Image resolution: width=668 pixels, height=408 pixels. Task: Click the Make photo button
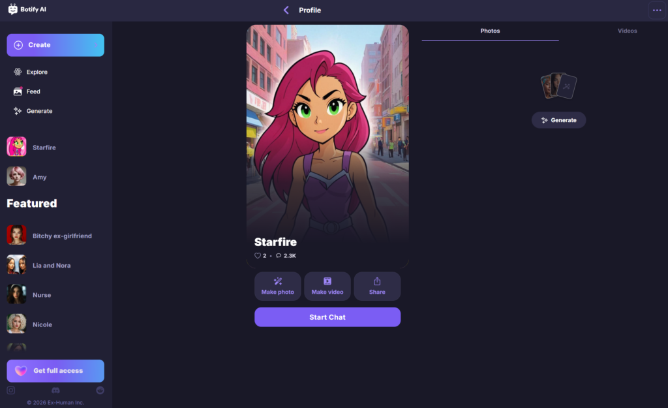click(278, 287)
